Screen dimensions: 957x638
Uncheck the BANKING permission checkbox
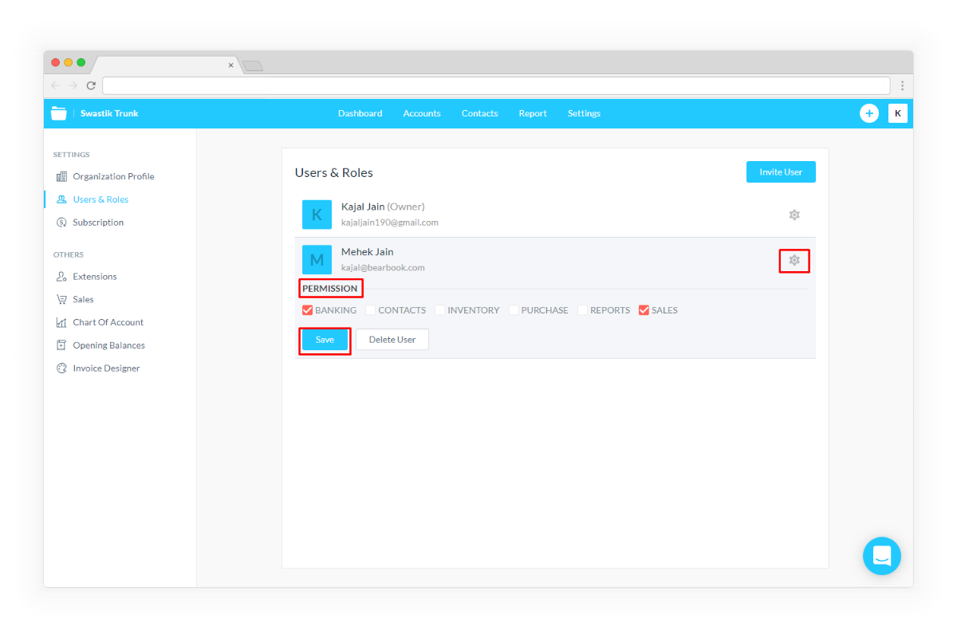[x=307, y=310]
